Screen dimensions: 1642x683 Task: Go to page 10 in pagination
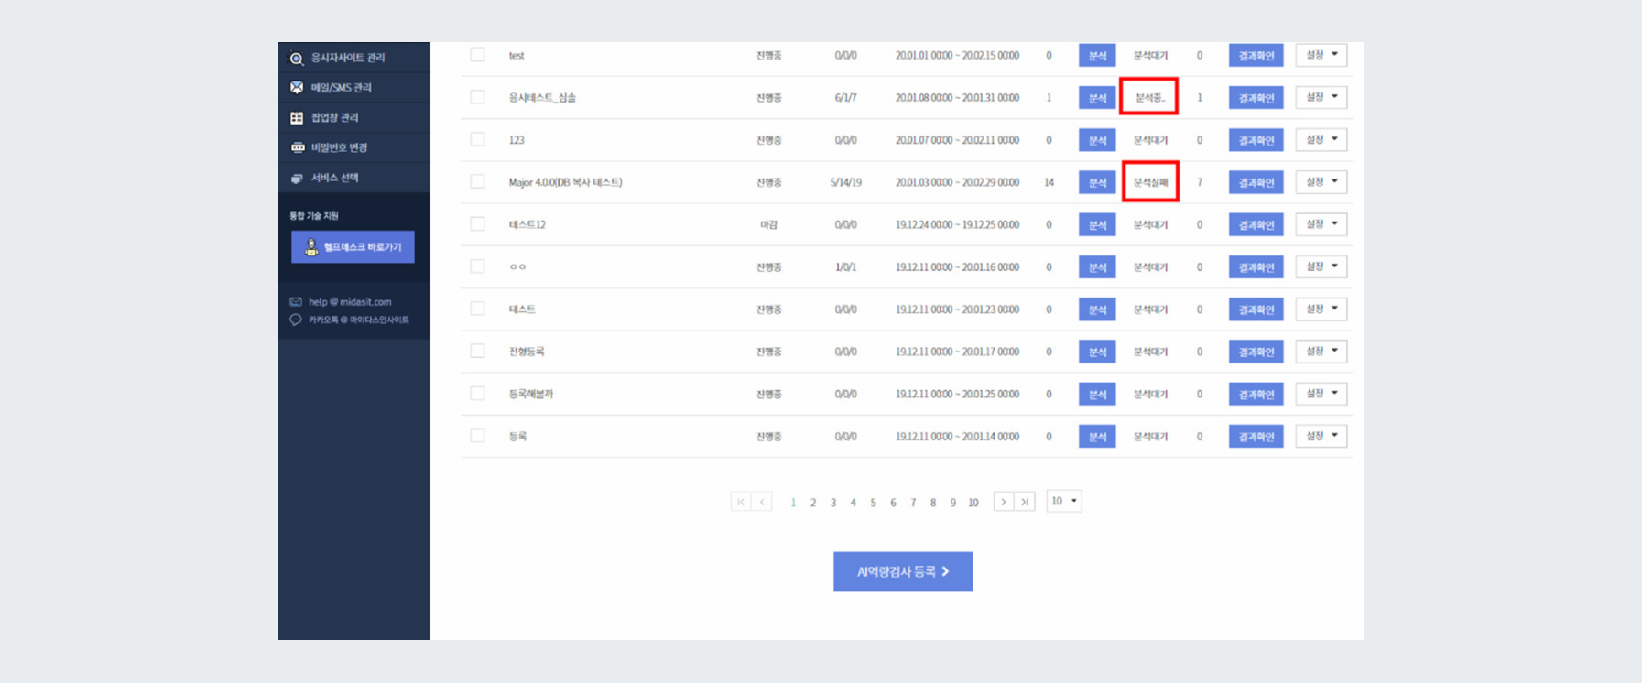973,503
